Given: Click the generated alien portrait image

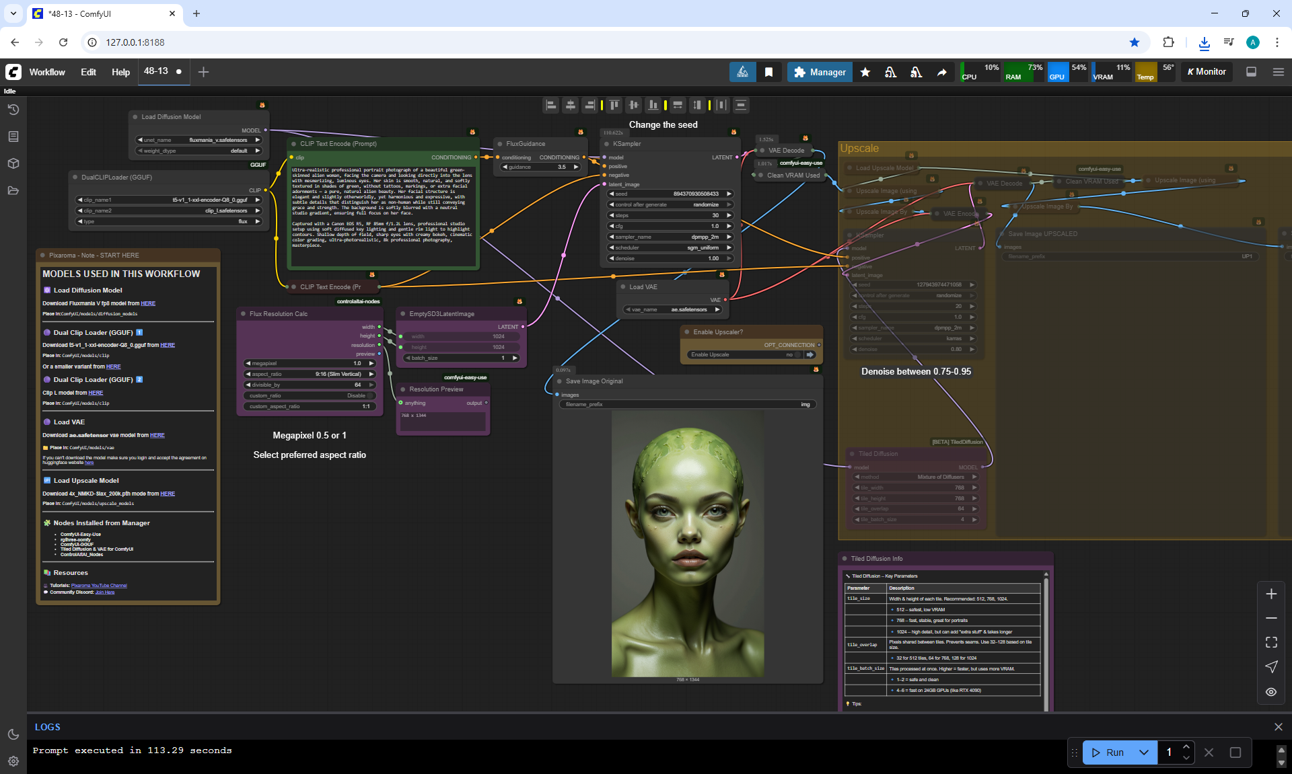Looking at the screenshot, I should (x=687, y=543).
